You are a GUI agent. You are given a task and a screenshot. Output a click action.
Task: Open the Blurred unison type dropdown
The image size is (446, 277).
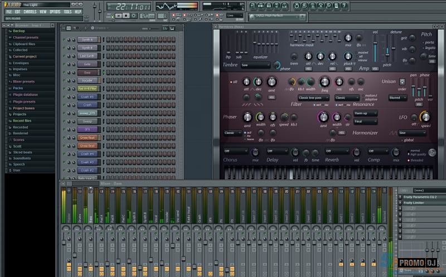pos(397,98)
